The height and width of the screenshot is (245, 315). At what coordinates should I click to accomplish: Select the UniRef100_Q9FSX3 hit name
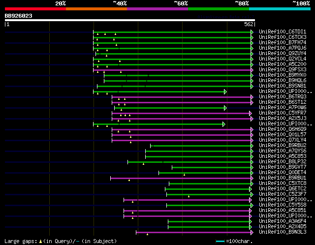[283, 69]
